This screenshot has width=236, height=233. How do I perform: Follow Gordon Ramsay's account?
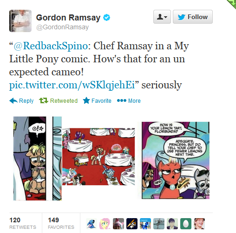[x=193, y=17]
